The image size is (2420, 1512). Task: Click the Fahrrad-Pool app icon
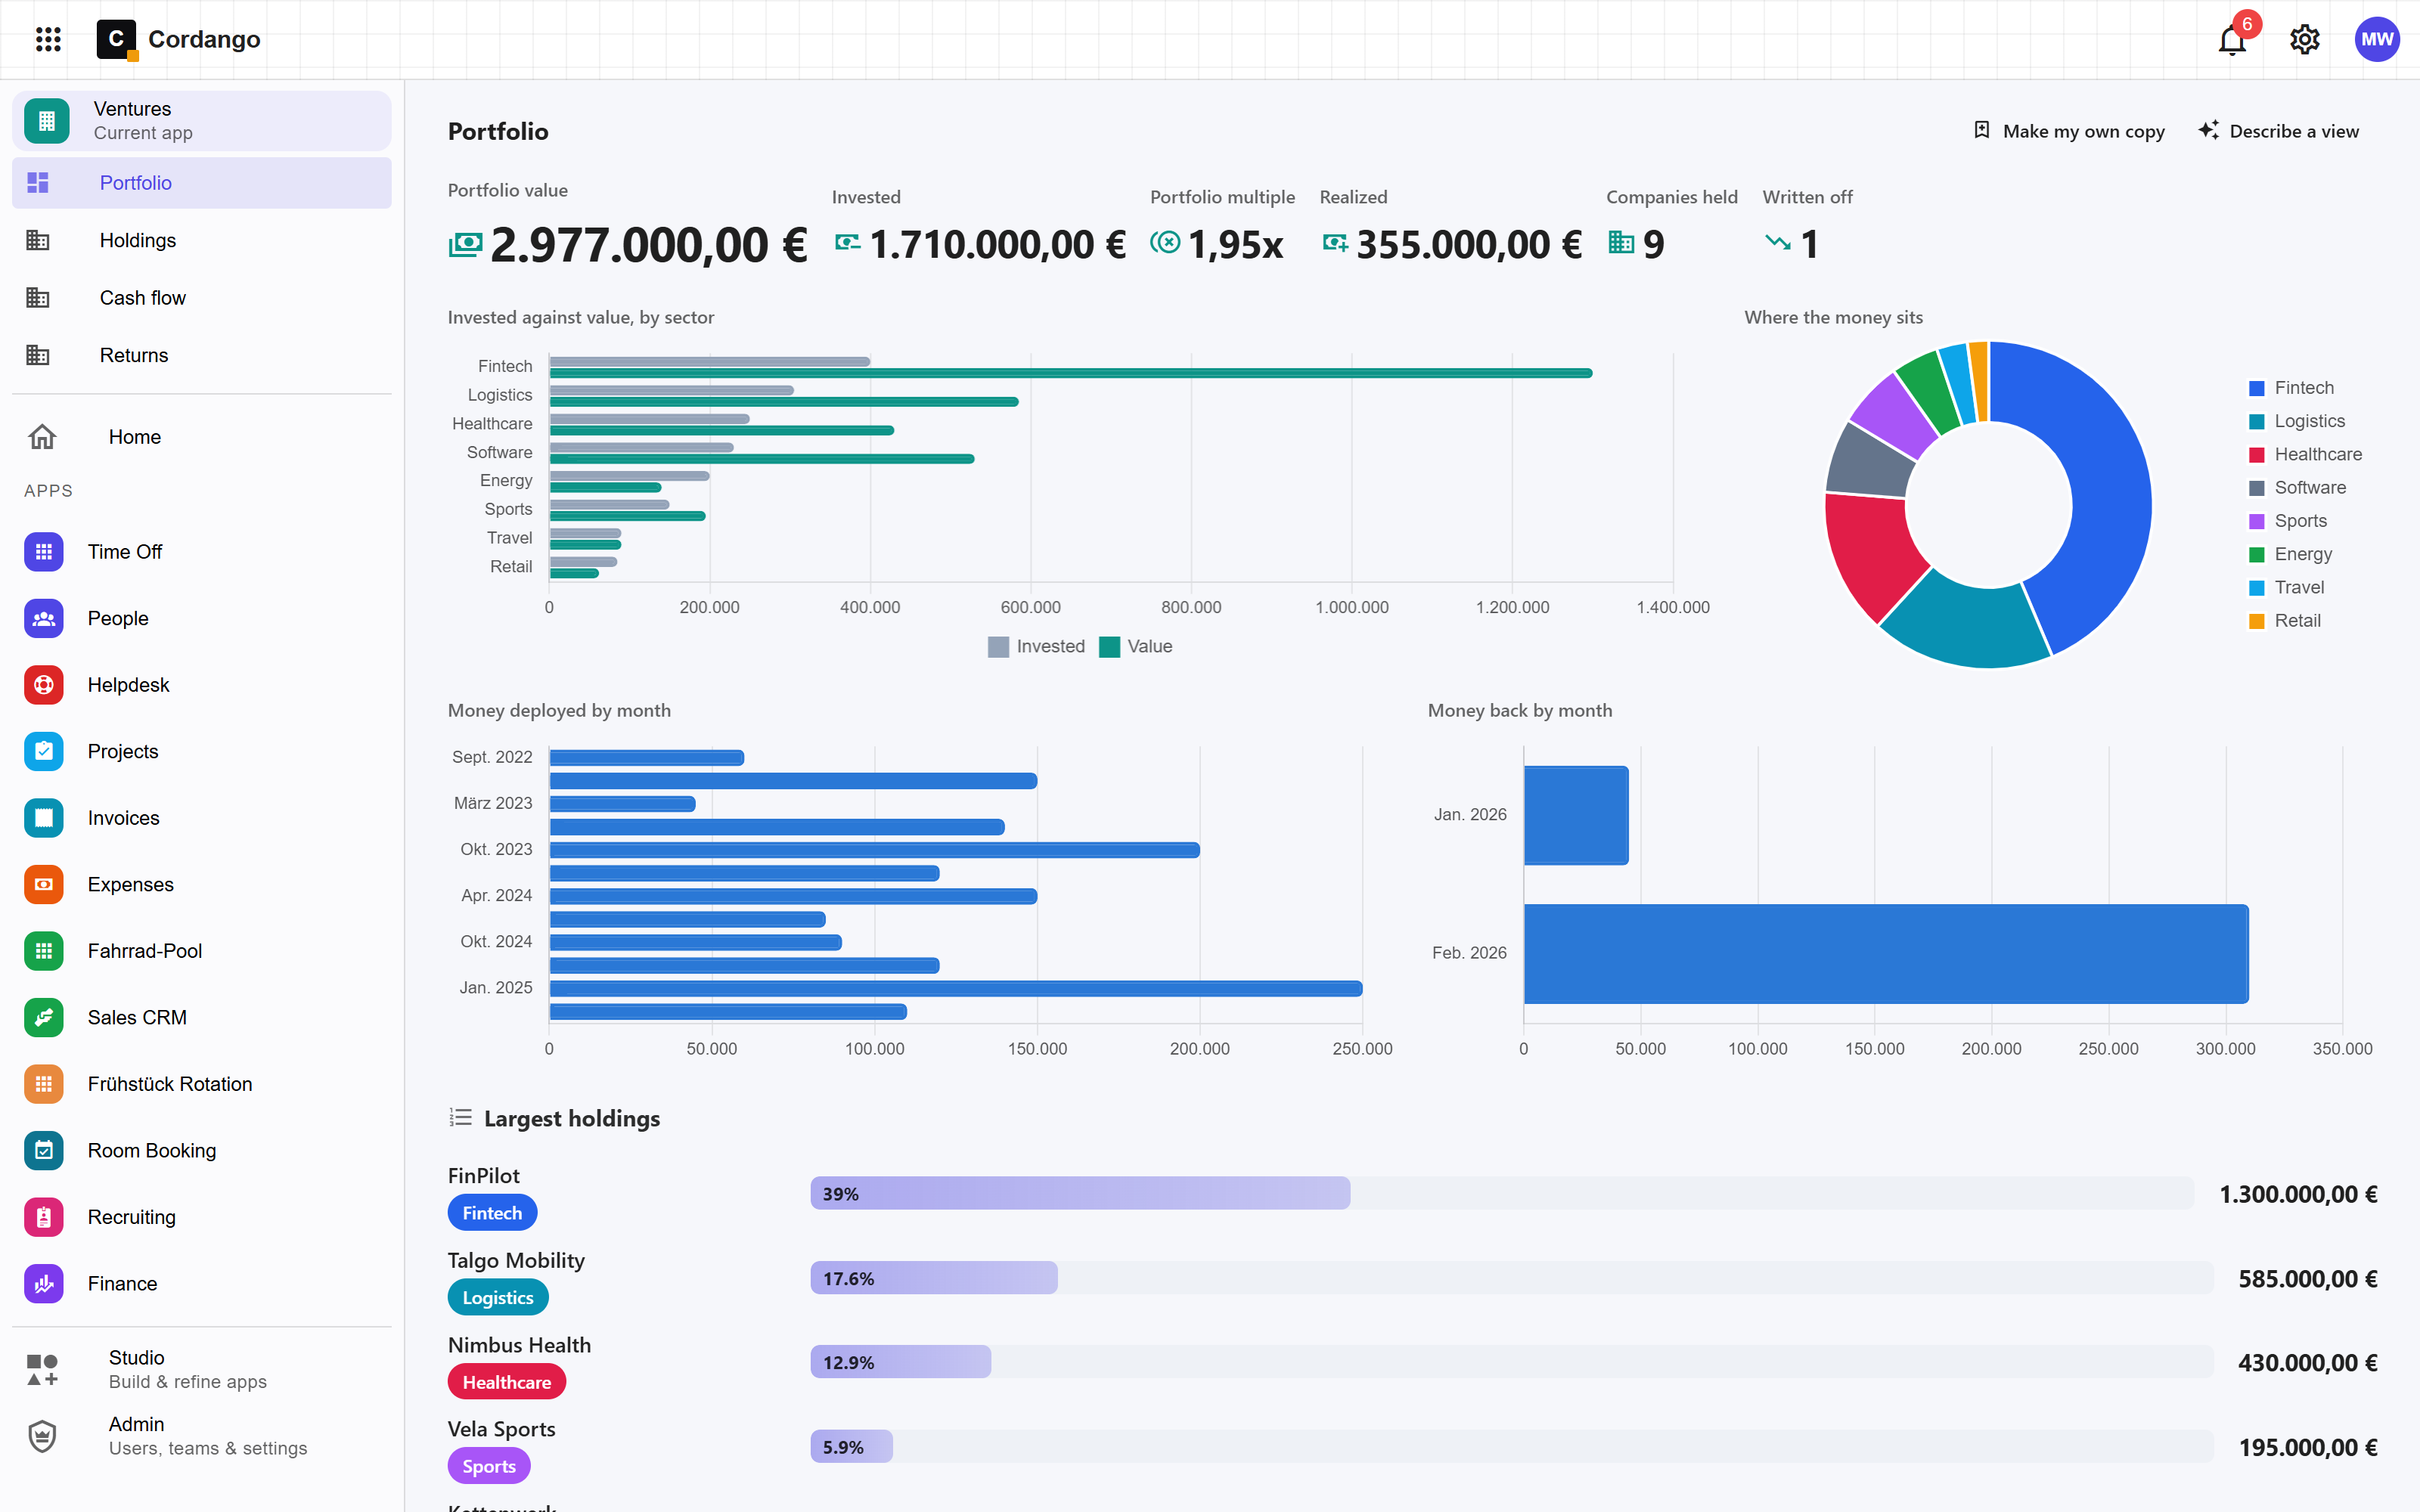coord(44,951)
